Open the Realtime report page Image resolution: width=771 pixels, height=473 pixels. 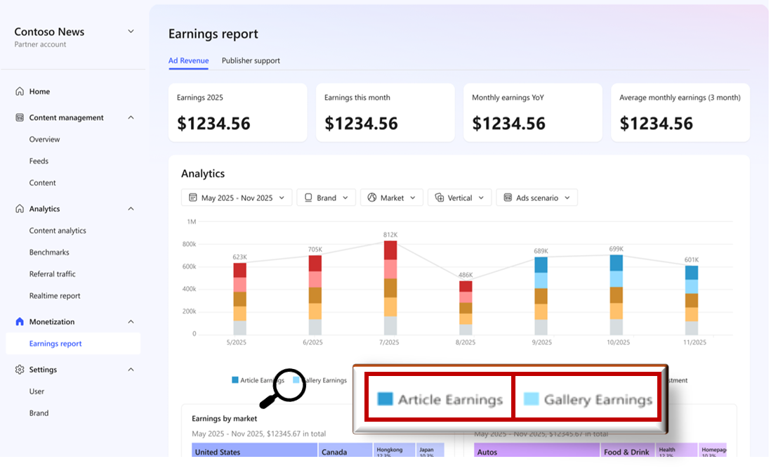click(55, 296)
